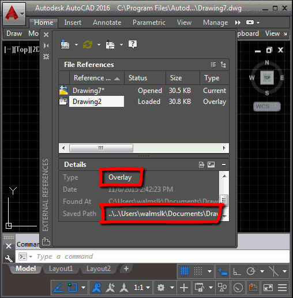Expand the Refresh dropdown arrow
The width and height of the screenshot is (293, 298).
click(x=99, y=44)
